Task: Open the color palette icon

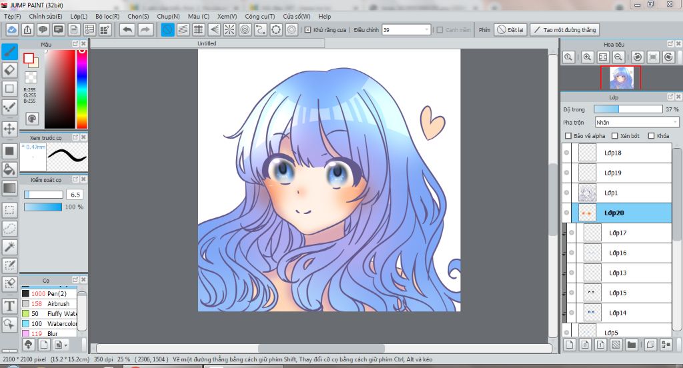Action: pyautogui.click(x=32, y=119)
